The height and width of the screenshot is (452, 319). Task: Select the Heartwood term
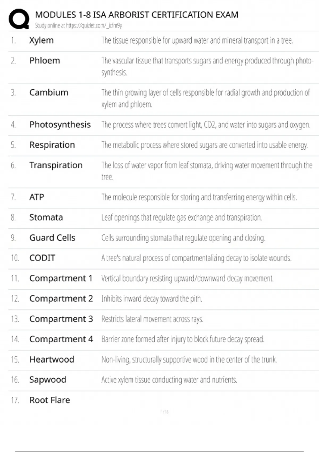click(52, 359)
